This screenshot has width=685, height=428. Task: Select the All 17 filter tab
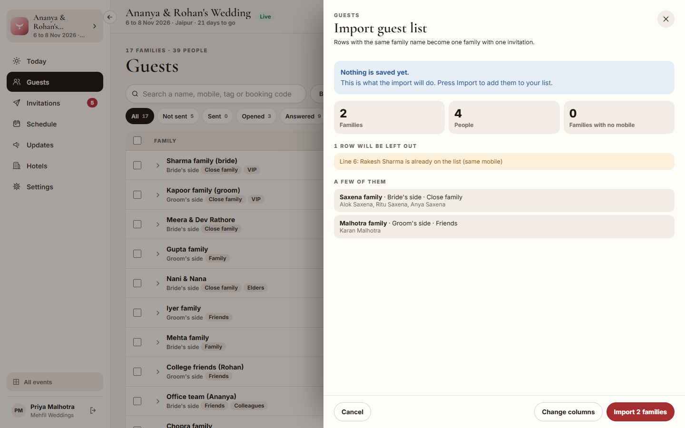click(140, 116)
